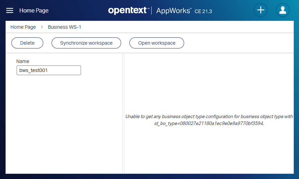Screen dimensions: 299x179
Task: Select the Home Page title in top bar
Action: tap(34, 10)
